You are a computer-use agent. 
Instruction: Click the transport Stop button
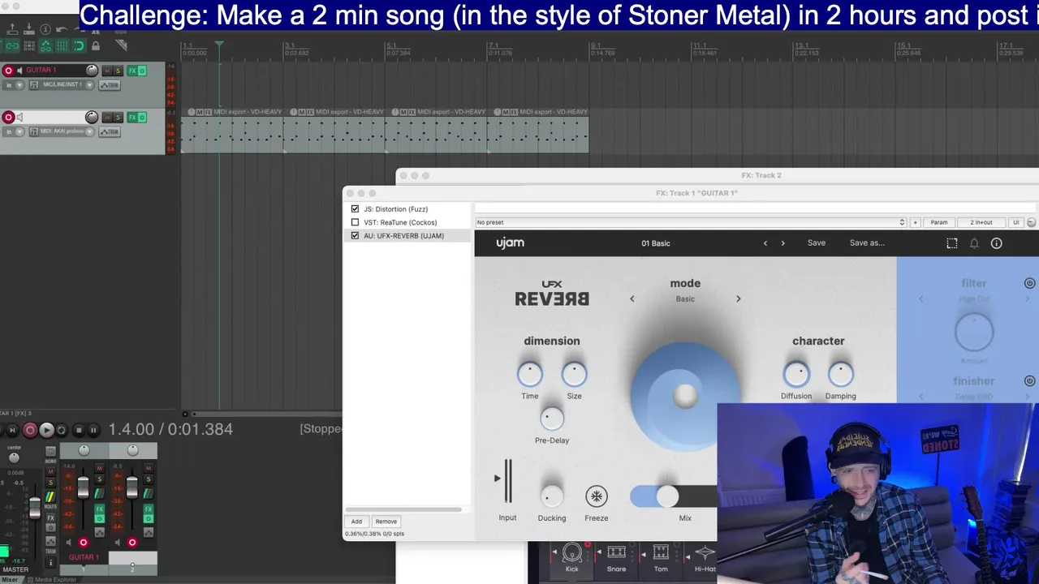tap(79, 430)
